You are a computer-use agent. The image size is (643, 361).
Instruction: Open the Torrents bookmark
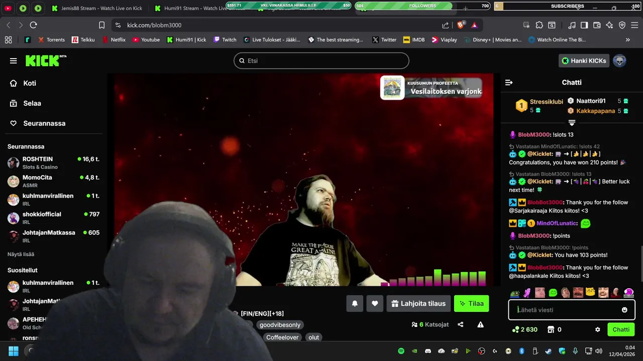click(x=51, y=40)
